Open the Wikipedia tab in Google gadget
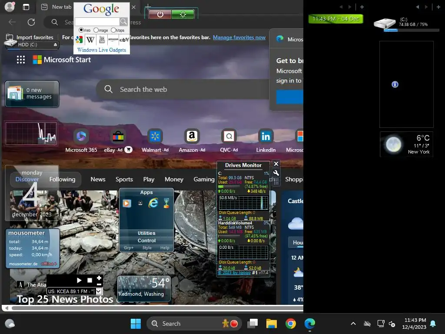Screen dimensions: 445x334 click(90, 40)
